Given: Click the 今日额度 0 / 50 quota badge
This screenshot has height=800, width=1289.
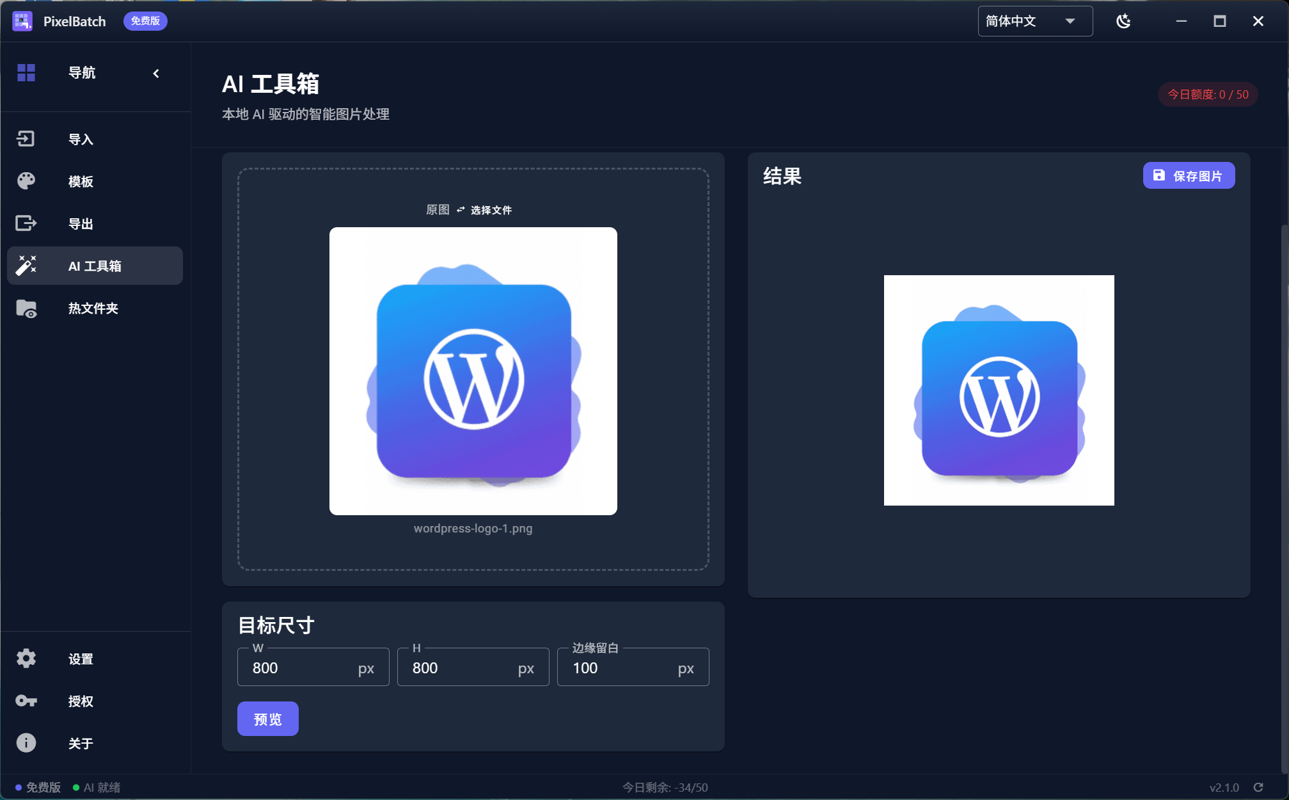Looking at the screenshot, I should pos(1208,95).
